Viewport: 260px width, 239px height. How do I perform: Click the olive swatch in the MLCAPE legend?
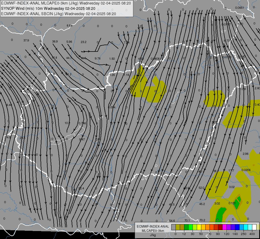178,227
